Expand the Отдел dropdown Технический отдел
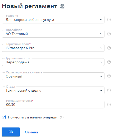Viewport: 115px width, 137px height. pos(53,90)
